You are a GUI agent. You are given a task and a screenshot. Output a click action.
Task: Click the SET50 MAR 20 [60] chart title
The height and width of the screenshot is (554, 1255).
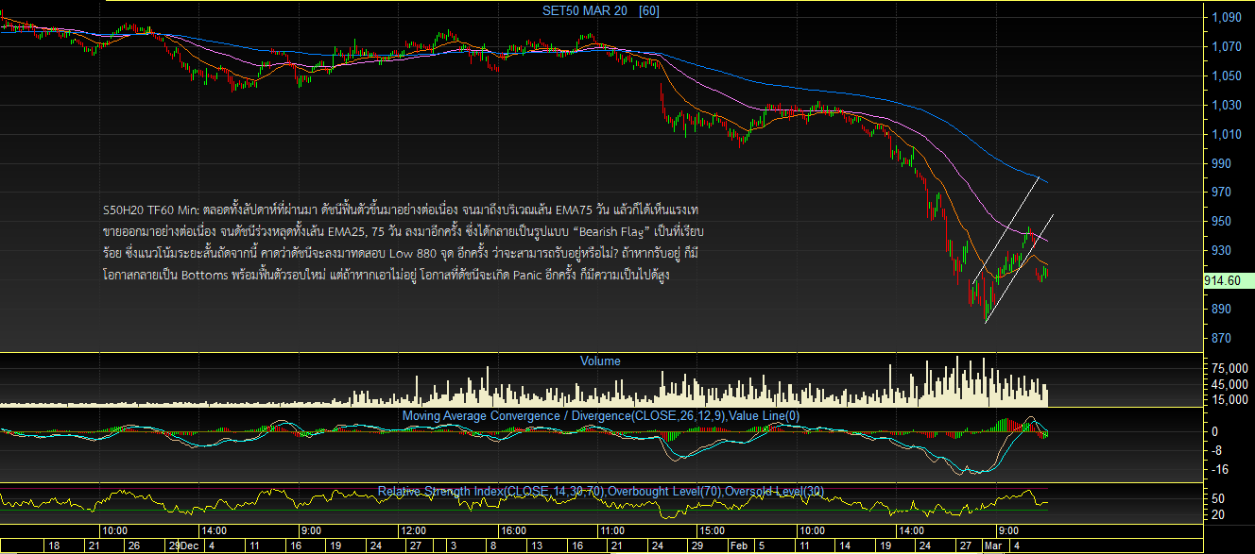600,10
